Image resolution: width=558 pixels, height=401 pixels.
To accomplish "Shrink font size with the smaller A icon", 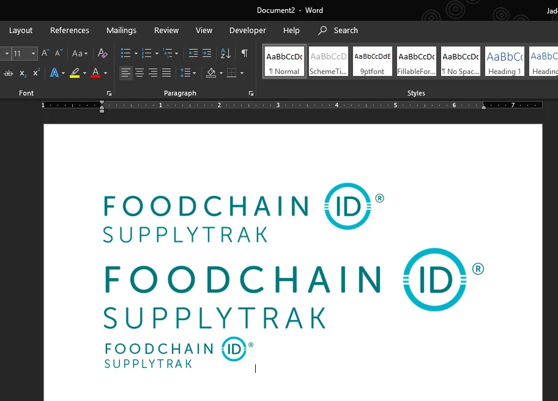I will point(59,53).
